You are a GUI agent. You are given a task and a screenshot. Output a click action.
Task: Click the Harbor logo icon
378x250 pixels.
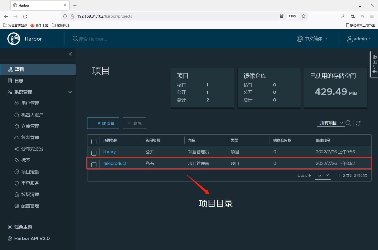14,39
